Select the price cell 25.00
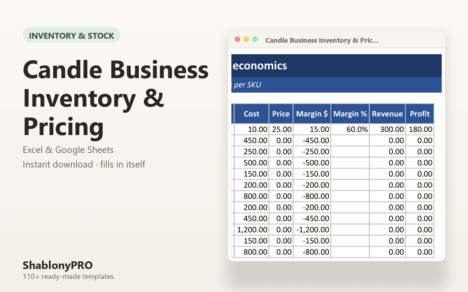This screenshot has width=468, height=292. click(281, 129)
